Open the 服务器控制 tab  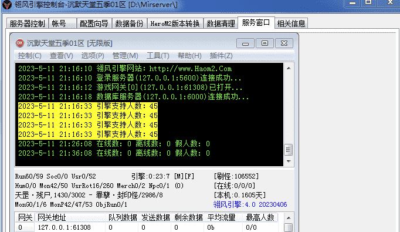pos(27,23)
